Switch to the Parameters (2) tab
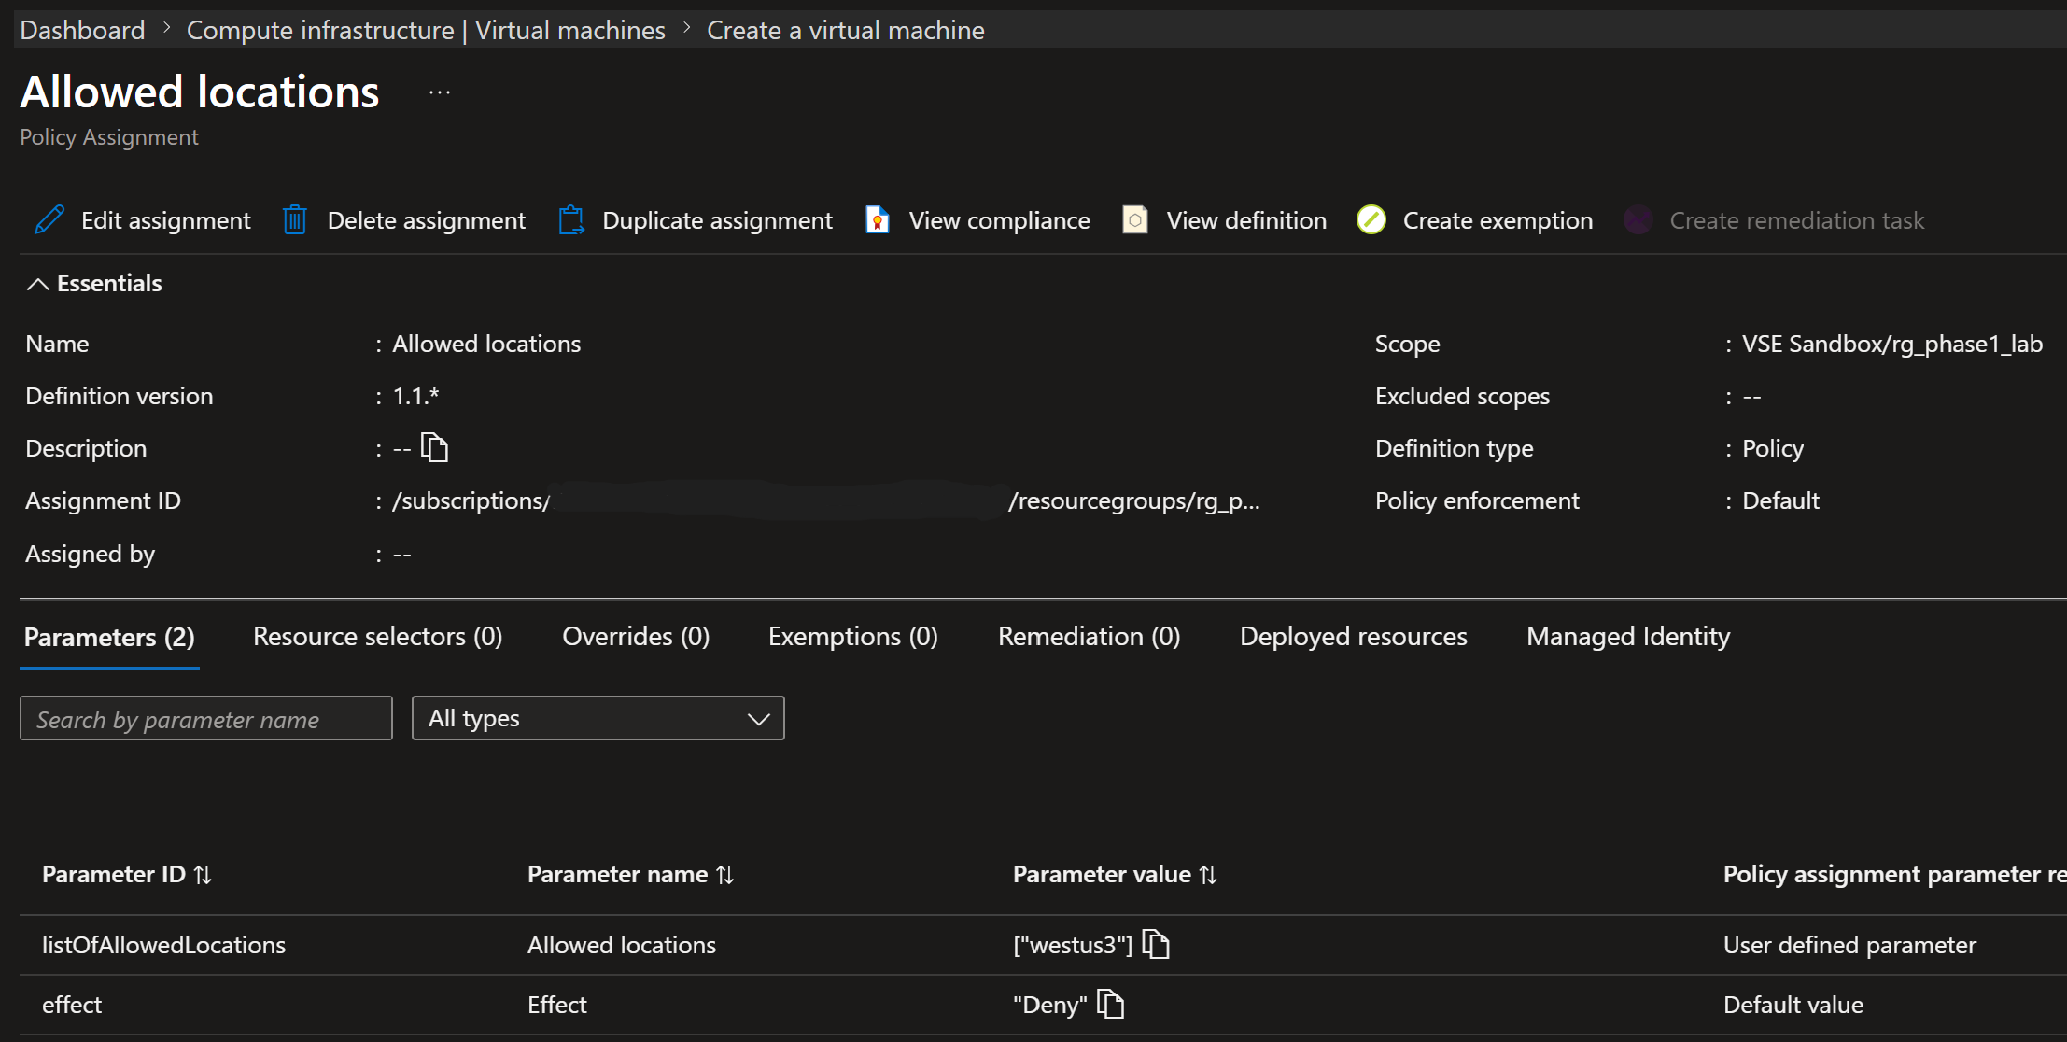This screenshot has width=2067, height=1042. point(109,637)
